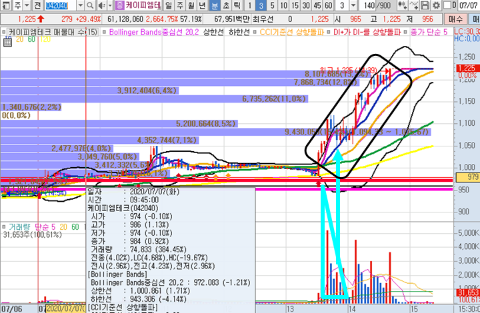The height and width of the screenshot is (313, 480).
Task: Click the panel toggle icon at toolbar start
Action: pyautogui.click(x=6, y=5)
